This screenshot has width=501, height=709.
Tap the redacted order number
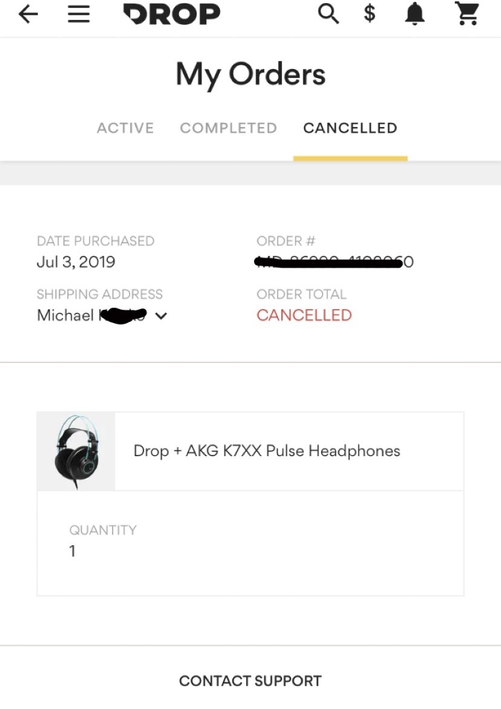click(335, 262)
